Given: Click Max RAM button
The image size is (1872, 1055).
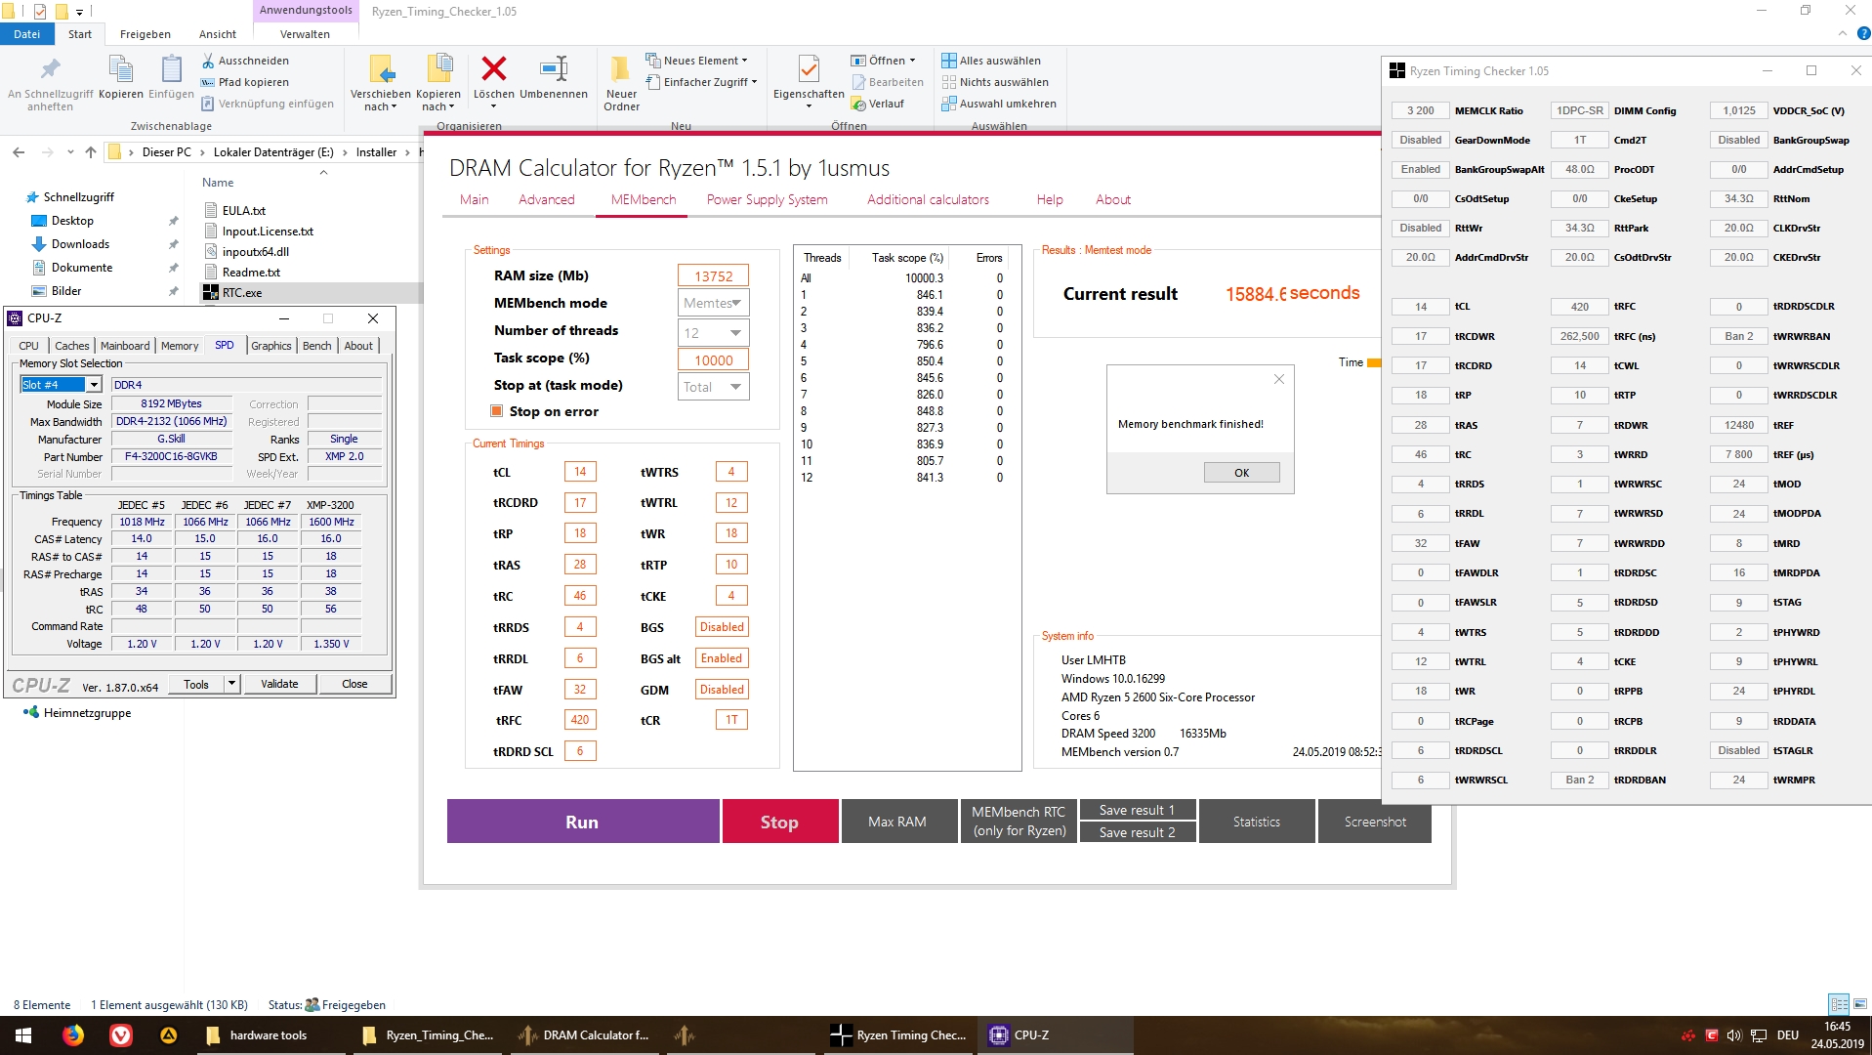Looking at the screenshot, I should [x=897, y=822].
